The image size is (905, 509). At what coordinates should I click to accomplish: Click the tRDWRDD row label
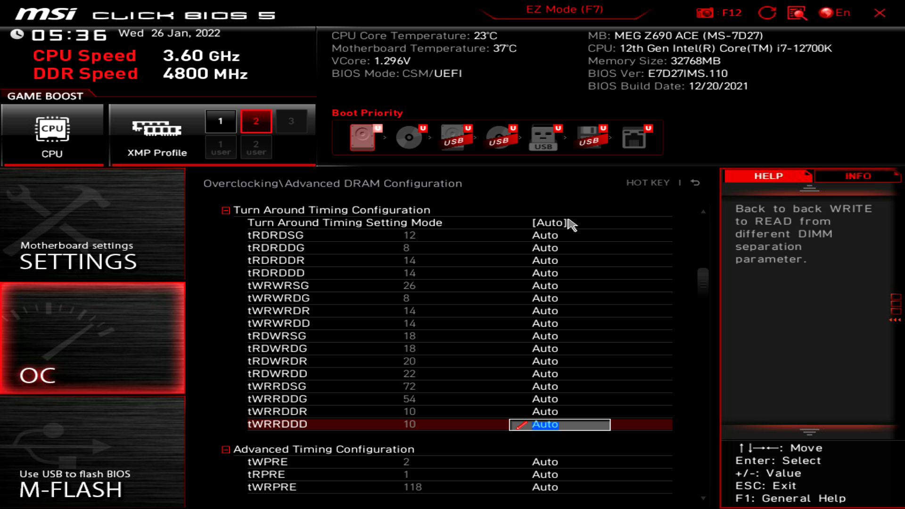(277, 374)
